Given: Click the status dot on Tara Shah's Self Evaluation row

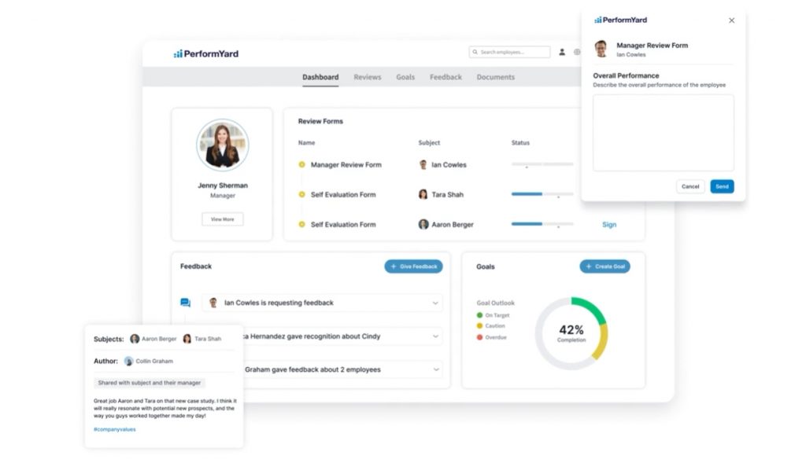Looking at the screenshot, I should point(301,195).
